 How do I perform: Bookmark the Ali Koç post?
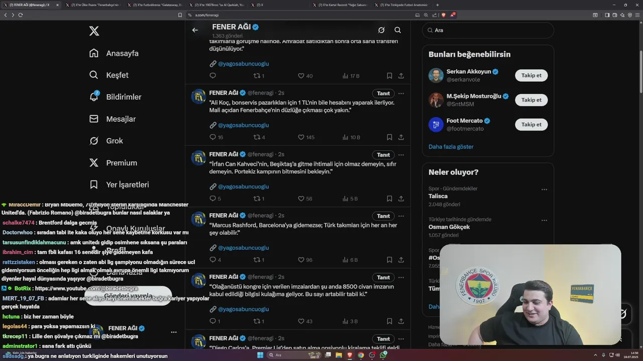389,137
